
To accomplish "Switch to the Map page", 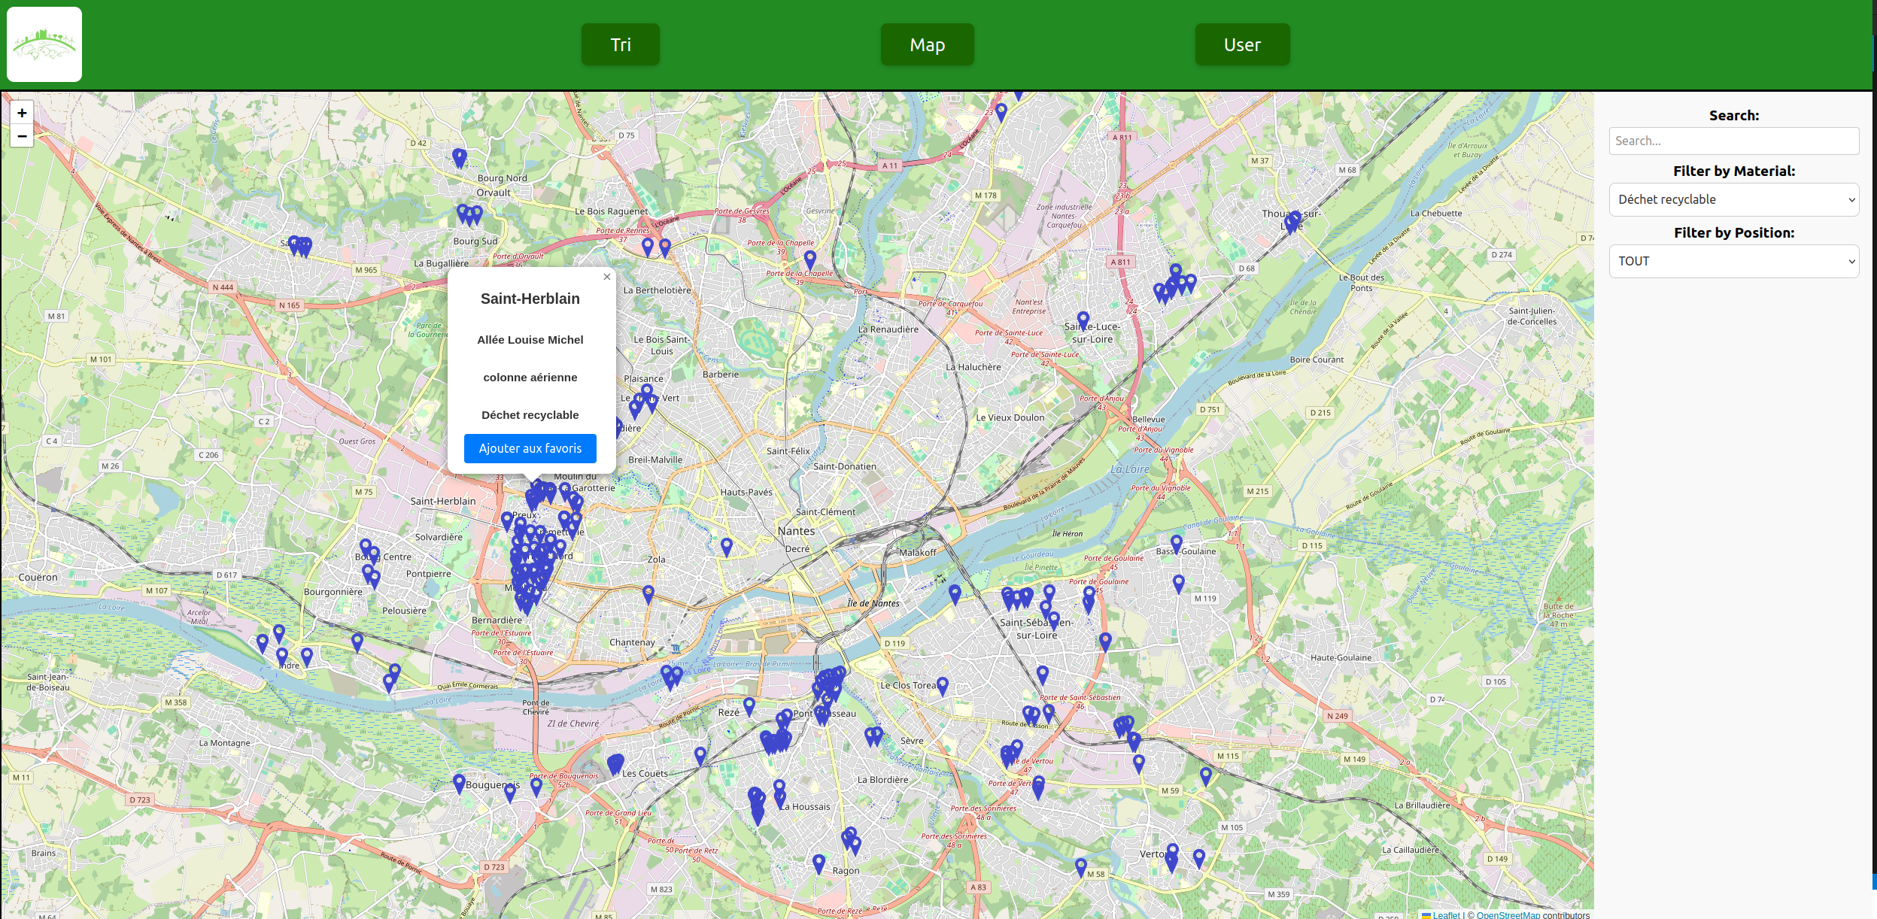I will pyautogui.click(x=928, y=44).
